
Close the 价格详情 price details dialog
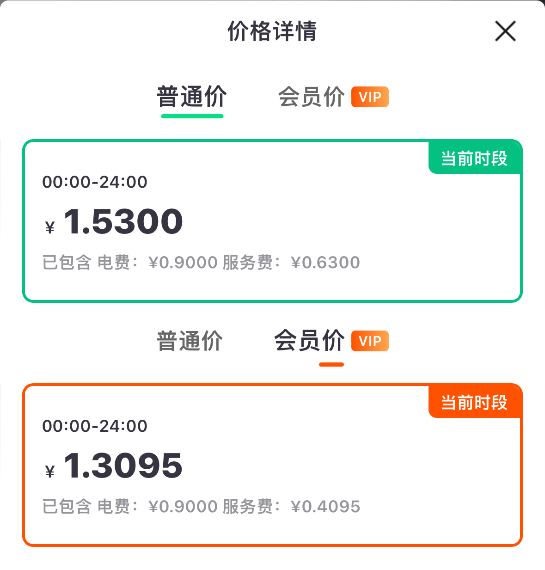(505, 31)
